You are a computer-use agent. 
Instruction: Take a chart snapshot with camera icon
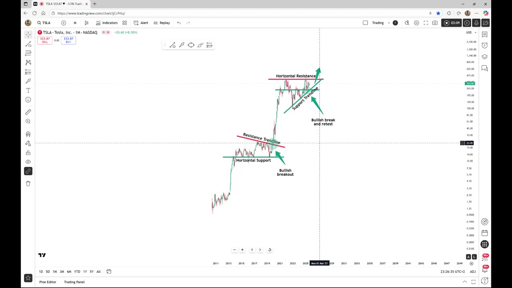click(435, 23)
